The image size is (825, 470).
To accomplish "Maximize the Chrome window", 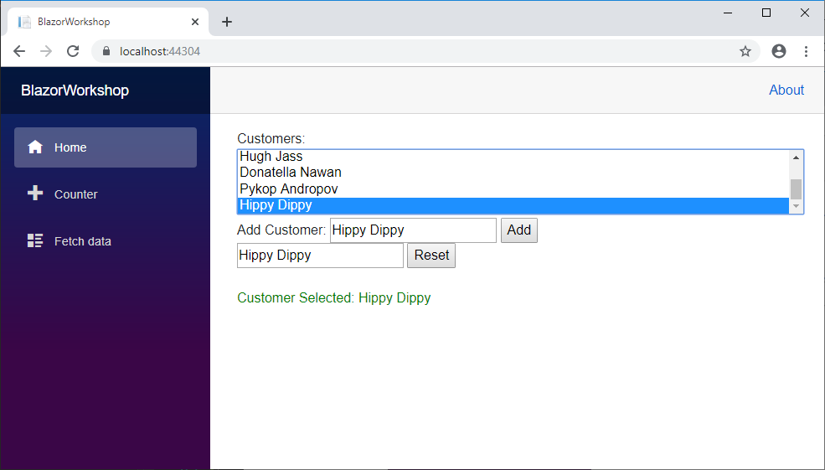I will [766, 13].
